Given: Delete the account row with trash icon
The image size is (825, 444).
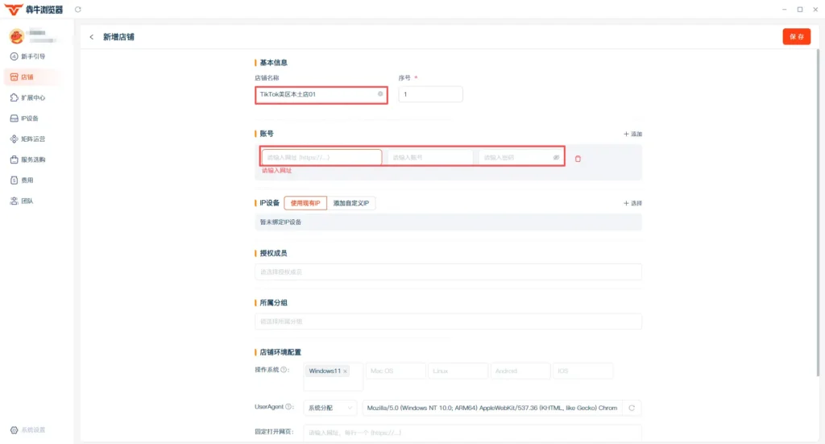Looking at the screenshot, I should [578, 159].
